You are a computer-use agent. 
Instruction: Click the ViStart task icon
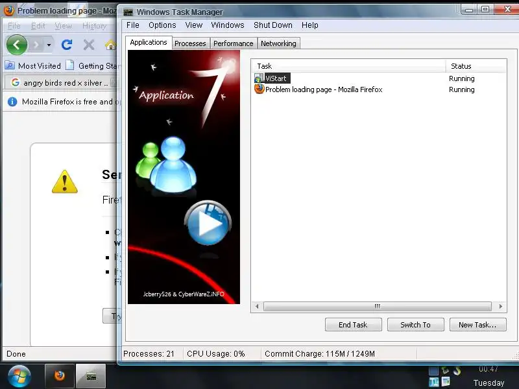259,78
